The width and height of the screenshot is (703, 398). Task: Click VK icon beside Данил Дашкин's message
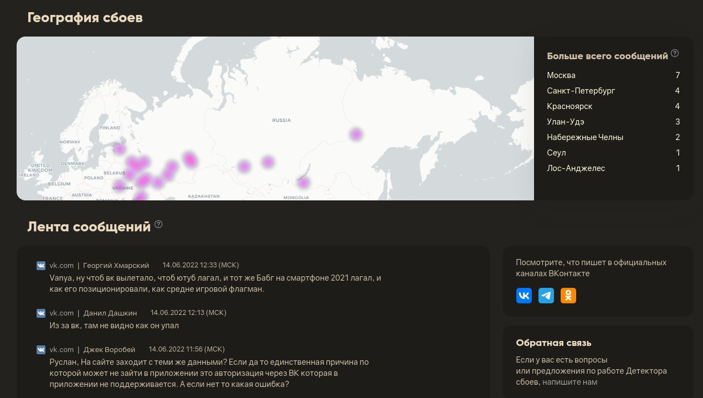pos(41,313)
